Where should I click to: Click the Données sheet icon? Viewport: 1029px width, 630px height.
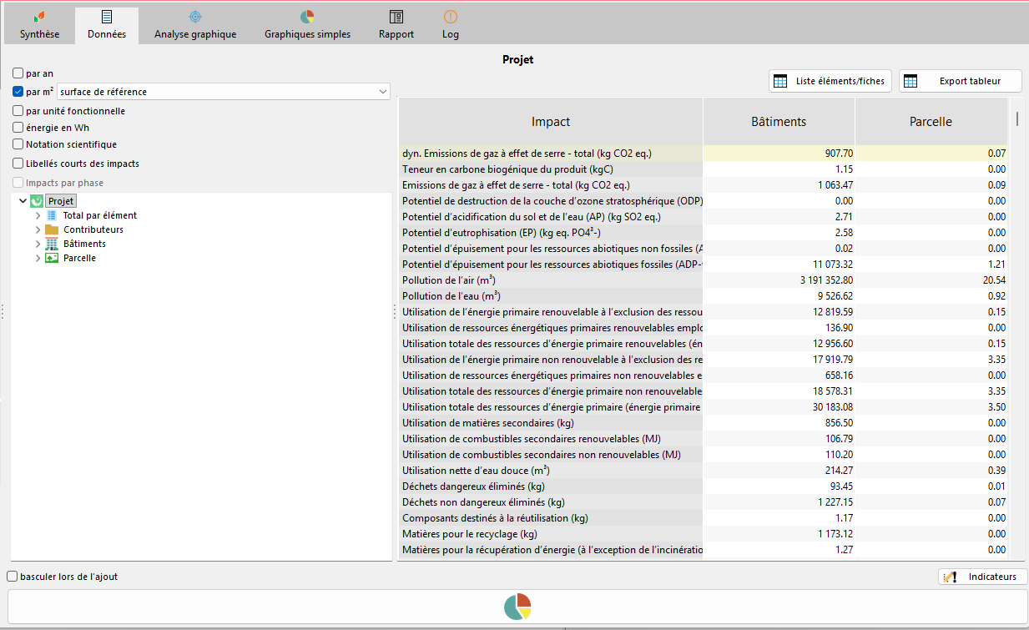(x=107, y=17)
